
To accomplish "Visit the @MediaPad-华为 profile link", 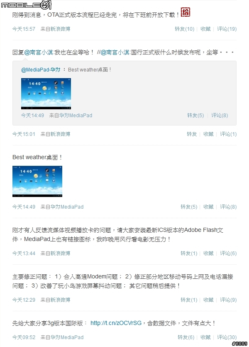I will point(41,70).
